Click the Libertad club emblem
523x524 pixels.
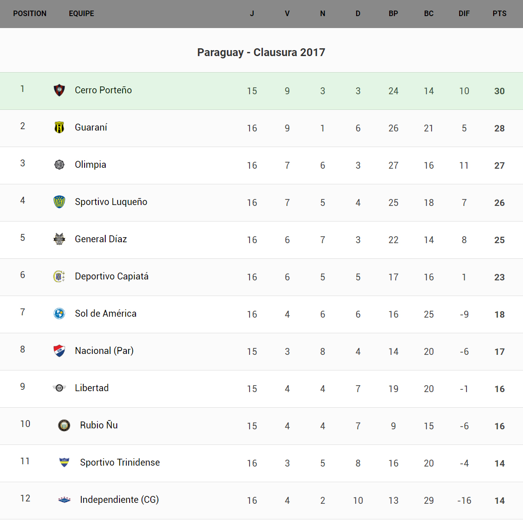coord(59,388)
